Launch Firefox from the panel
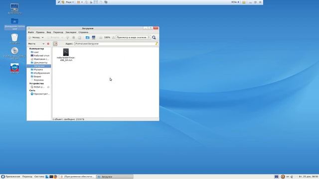 (x=55, y=177)
